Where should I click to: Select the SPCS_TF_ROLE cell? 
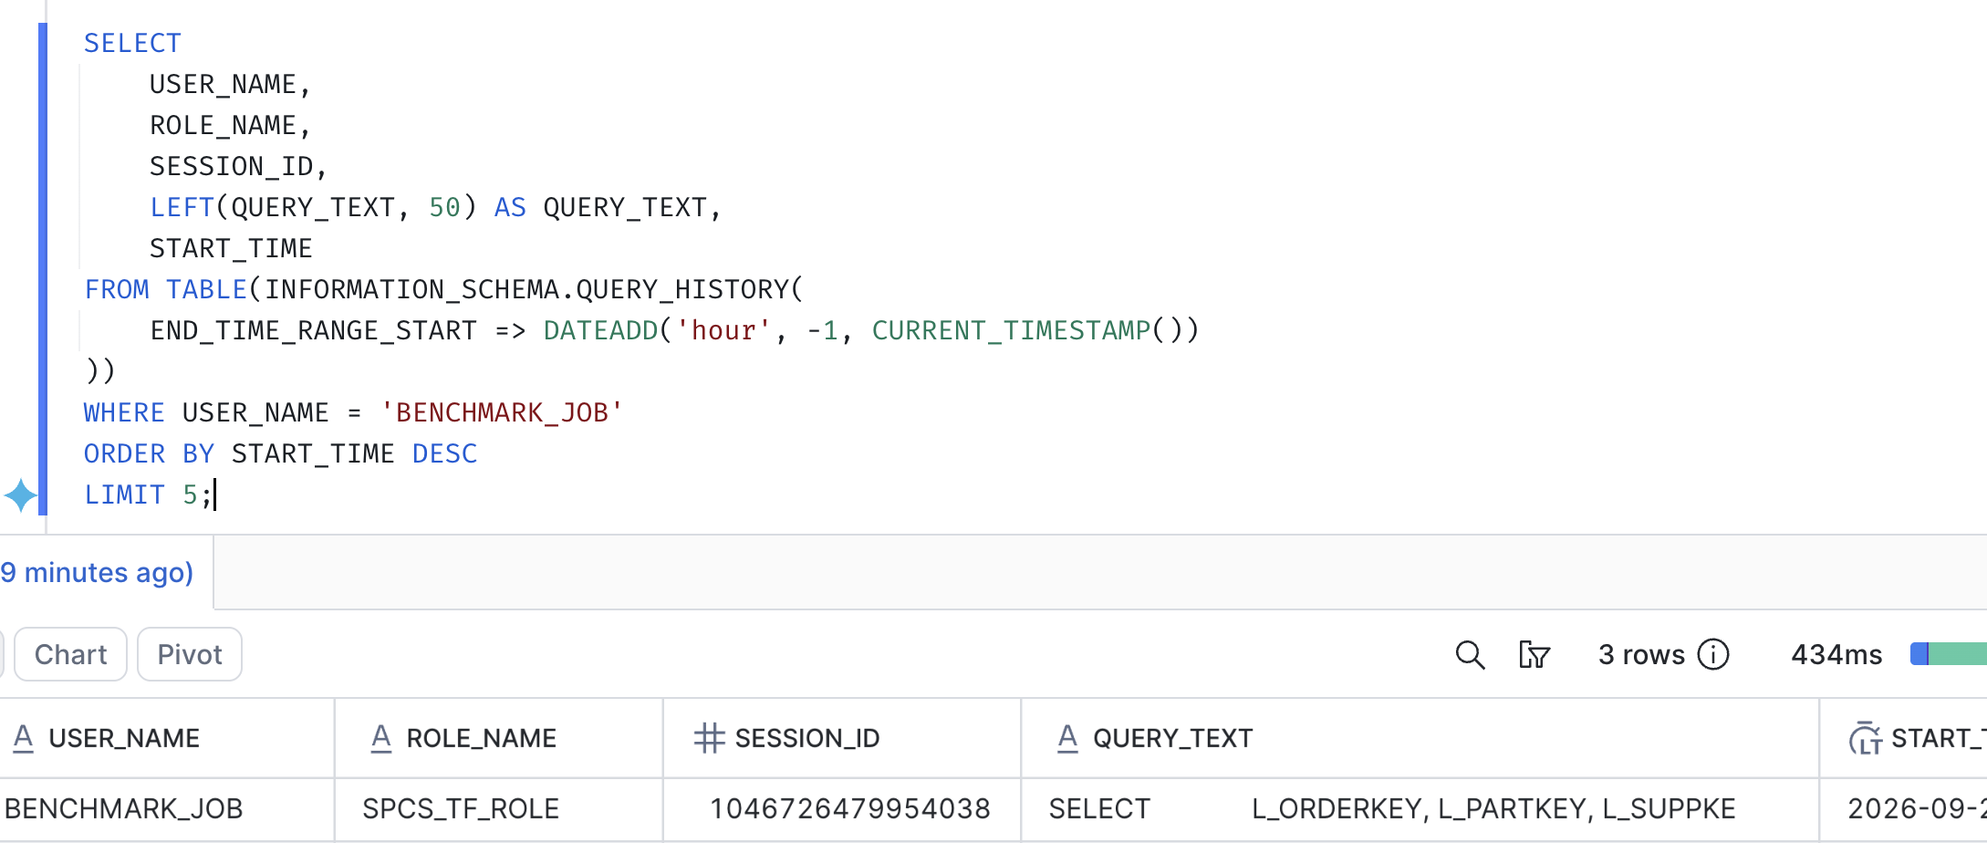pos(498,808)
